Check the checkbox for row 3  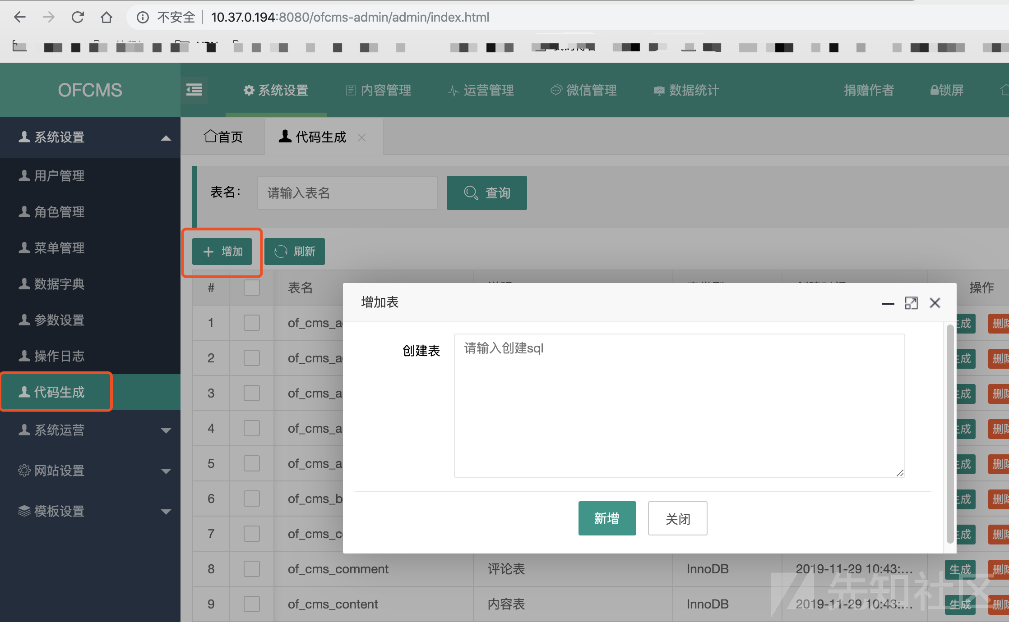tap(252, 393)
